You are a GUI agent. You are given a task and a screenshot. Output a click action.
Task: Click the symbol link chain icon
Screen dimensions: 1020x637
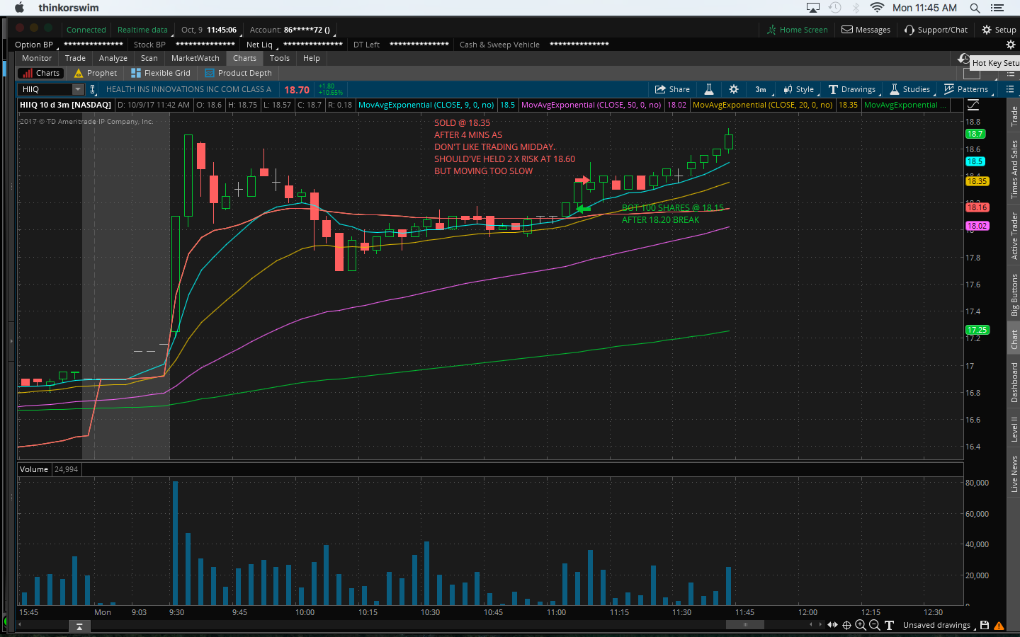pyautogui.click(x=92, y=89)
